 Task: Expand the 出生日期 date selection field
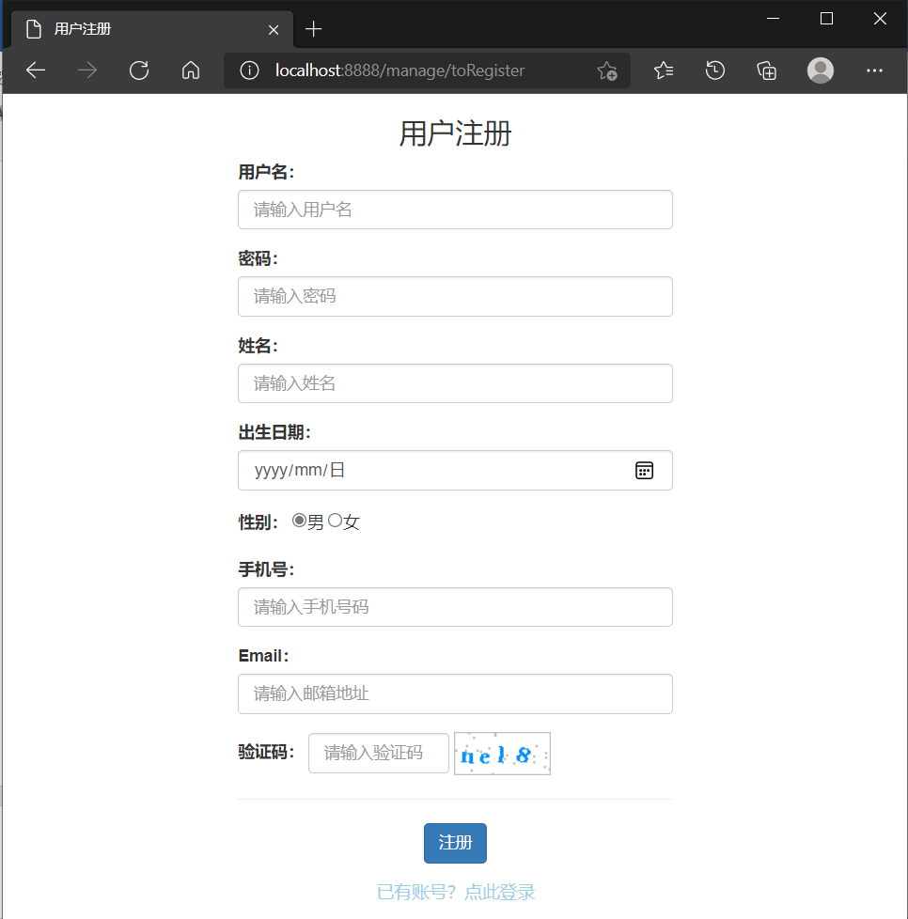click(x=423, y=470)
